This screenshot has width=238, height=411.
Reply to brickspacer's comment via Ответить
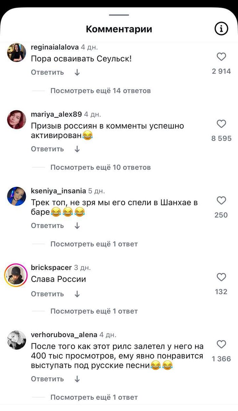(47, 294)
